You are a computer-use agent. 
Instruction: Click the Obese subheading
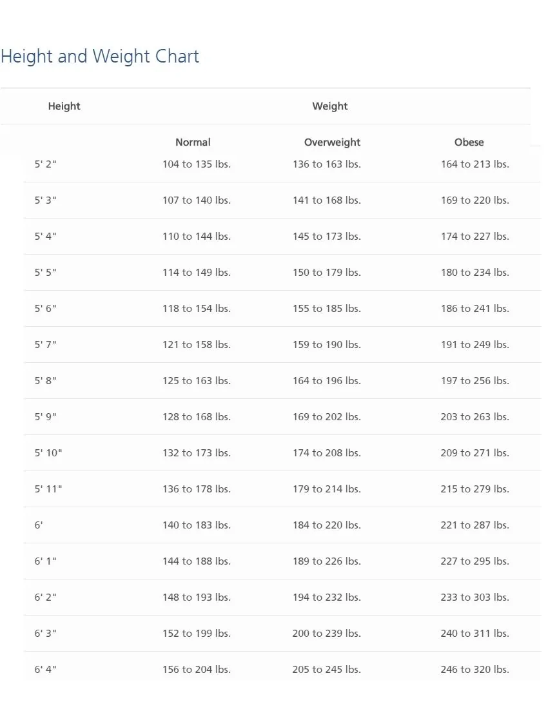[x=469, y=142]
